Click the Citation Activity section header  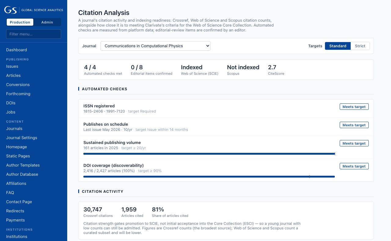[x=103, y=192]
